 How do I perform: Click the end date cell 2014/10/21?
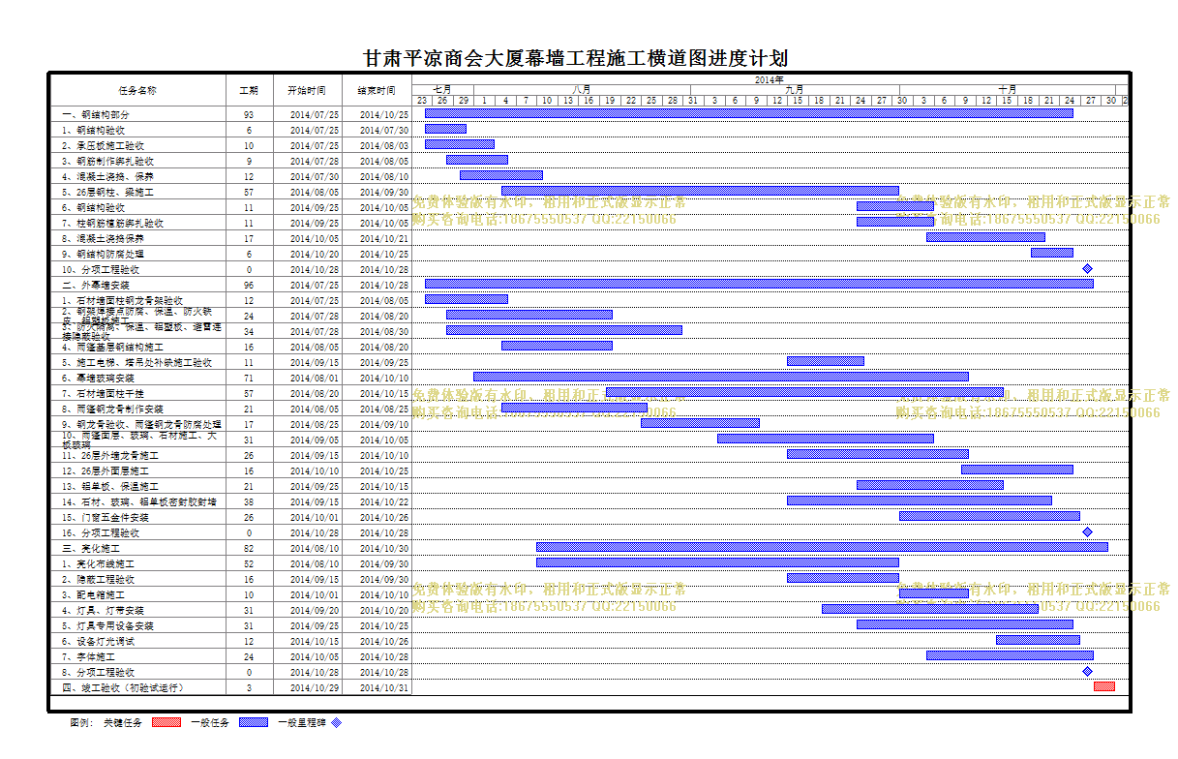[x=378, y=238]
